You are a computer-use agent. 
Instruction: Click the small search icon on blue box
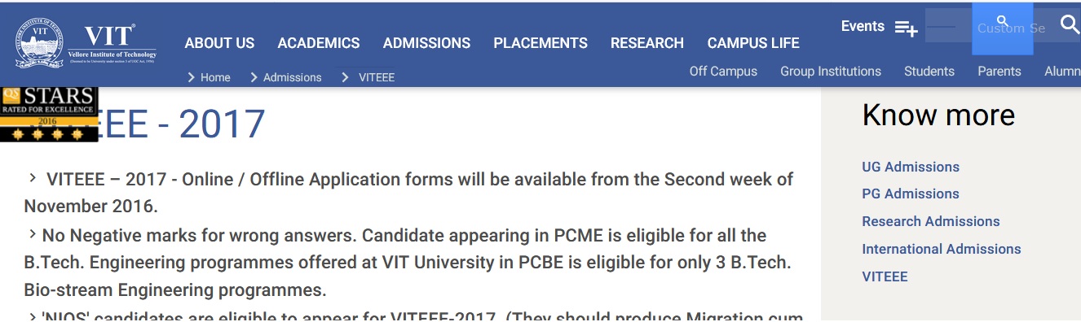[x=1003, y=21]
